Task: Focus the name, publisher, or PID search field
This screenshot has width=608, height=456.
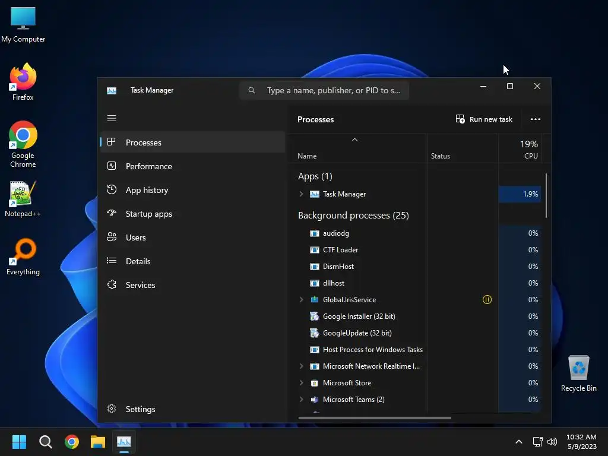Action: 324,90
